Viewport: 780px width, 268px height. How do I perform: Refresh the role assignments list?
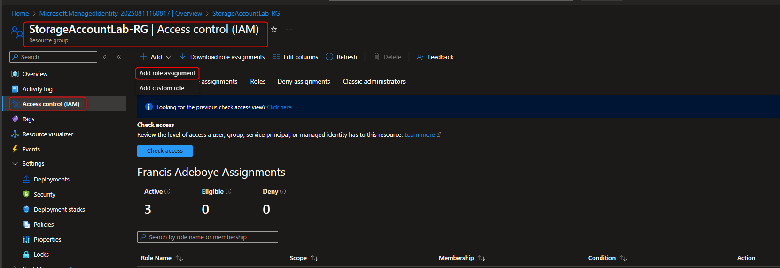pyautogui.click(x=347, y=57)
